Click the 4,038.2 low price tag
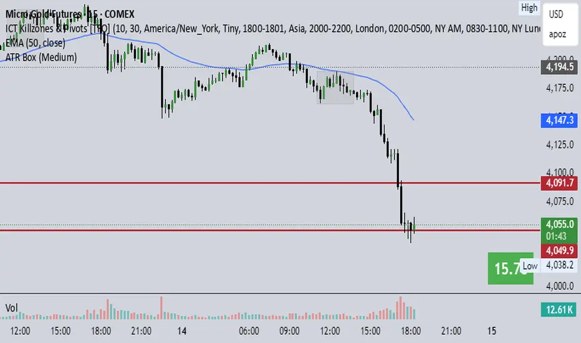The width and height of the screenshot is (581, 343). pyautogui.click(x=560, y=264)
